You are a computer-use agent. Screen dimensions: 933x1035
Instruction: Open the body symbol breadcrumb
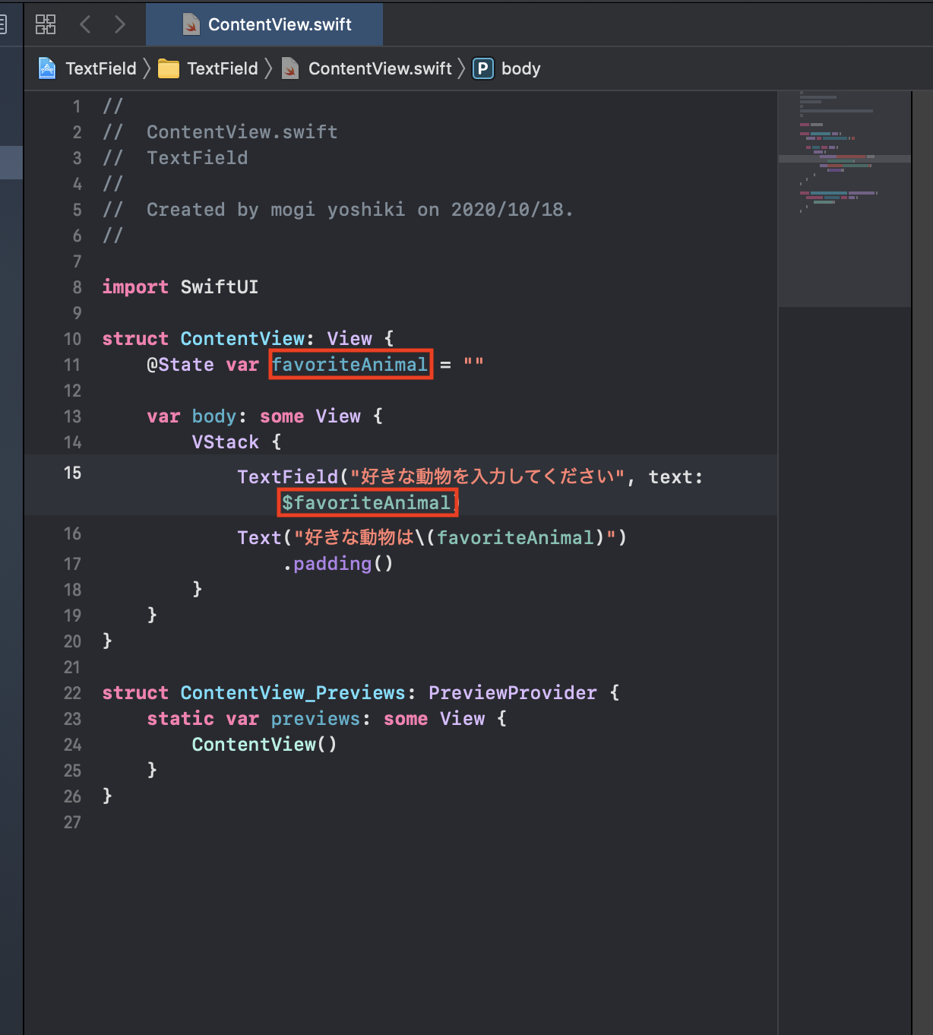coord(521,68)
